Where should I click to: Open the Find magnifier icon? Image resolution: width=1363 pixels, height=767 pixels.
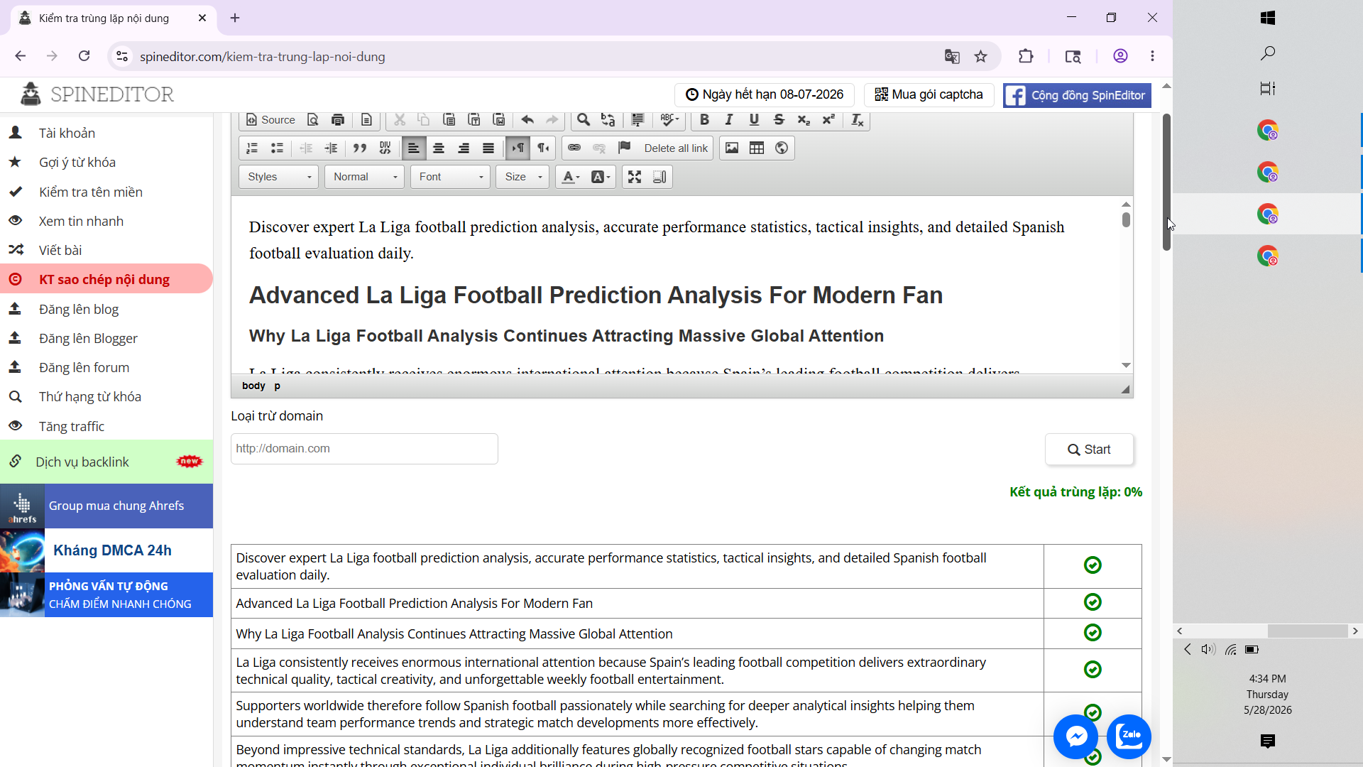[584, 120]
